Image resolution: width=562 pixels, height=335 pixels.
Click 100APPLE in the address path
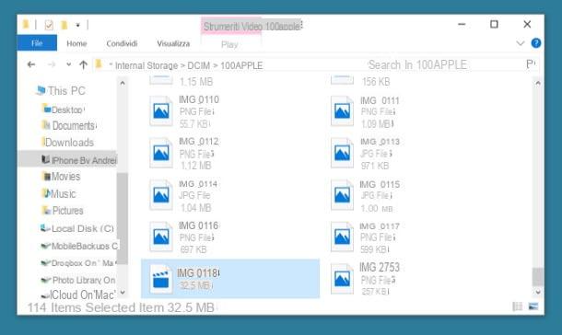241,66
